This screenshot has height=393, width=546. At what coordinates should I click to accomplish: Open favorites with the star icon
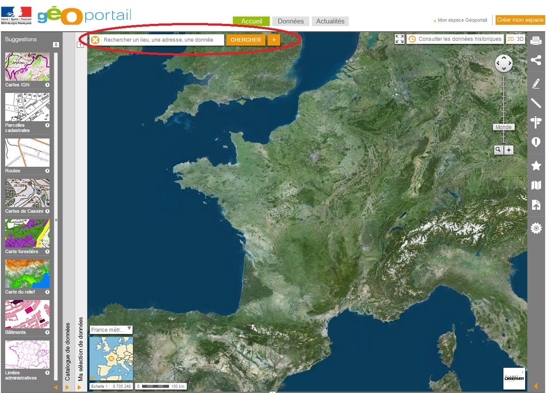(536, 165)
